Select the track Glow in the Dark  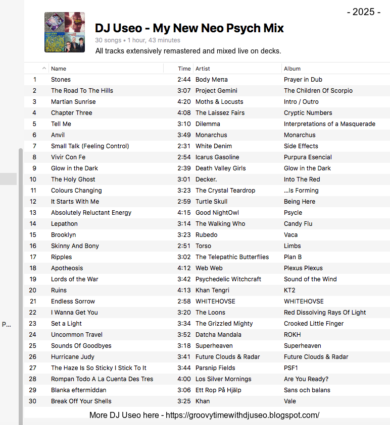point(207,168)
